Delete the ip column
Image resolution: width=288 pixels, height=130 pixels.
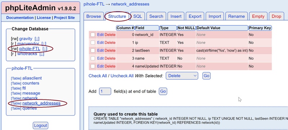pos(110,42)
